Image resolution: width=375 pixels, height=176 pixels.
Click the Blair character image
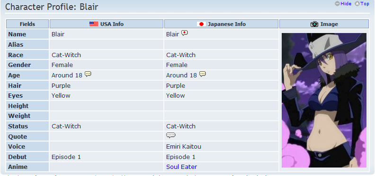(x=324, y=100)
